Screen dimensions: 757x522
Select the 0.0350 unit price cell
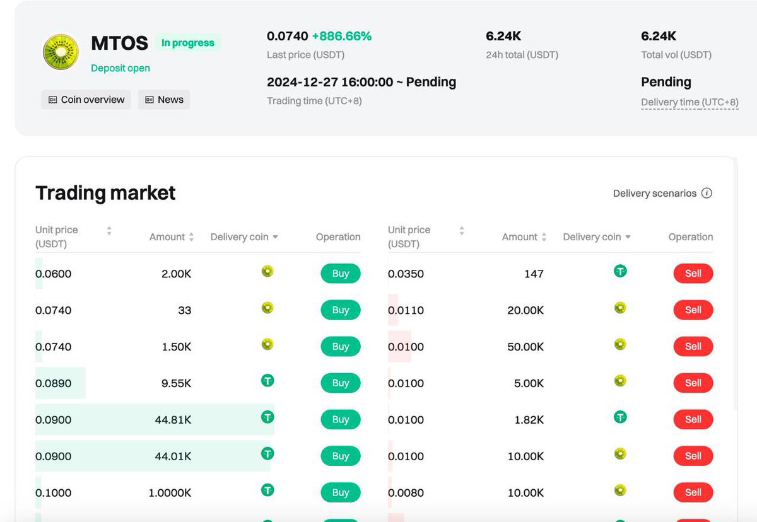click(406, 274)
